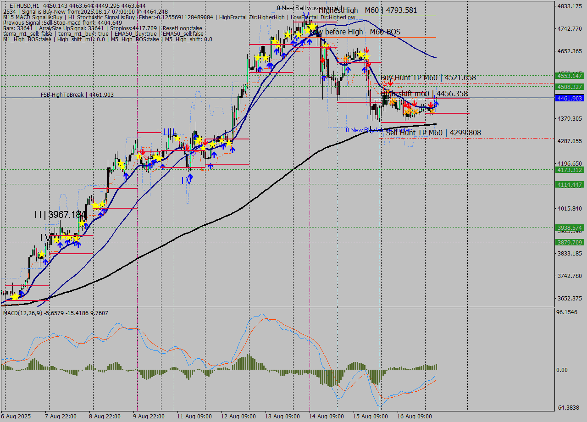Viewport: 587px width, 422px height.
Task: Click the 13 Aug 09:00 time axis label
Action: [282, 416]
